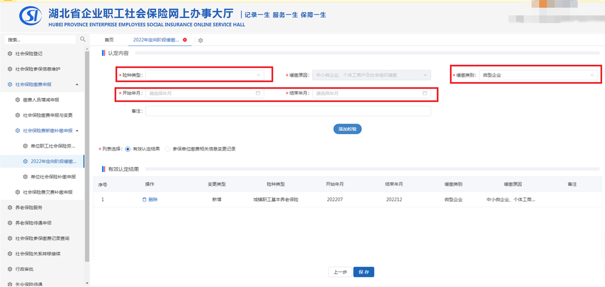
Task: Click the gear icon beside 社会保险登记
Action: click(10, 54)
